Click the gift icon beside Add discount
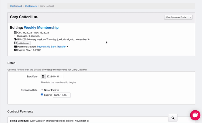Viewport: 202px width, 123px height. 15,43
